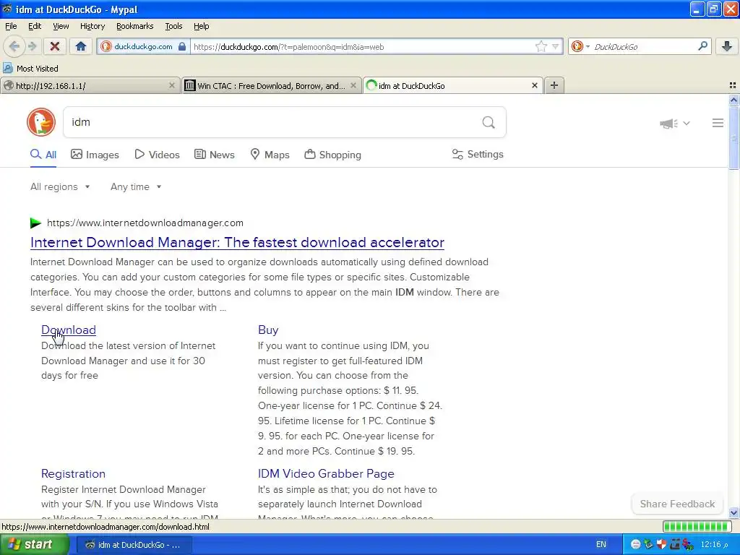Click the Download sitelink
This screenshot has width=740, height=555.
(69, 330)
